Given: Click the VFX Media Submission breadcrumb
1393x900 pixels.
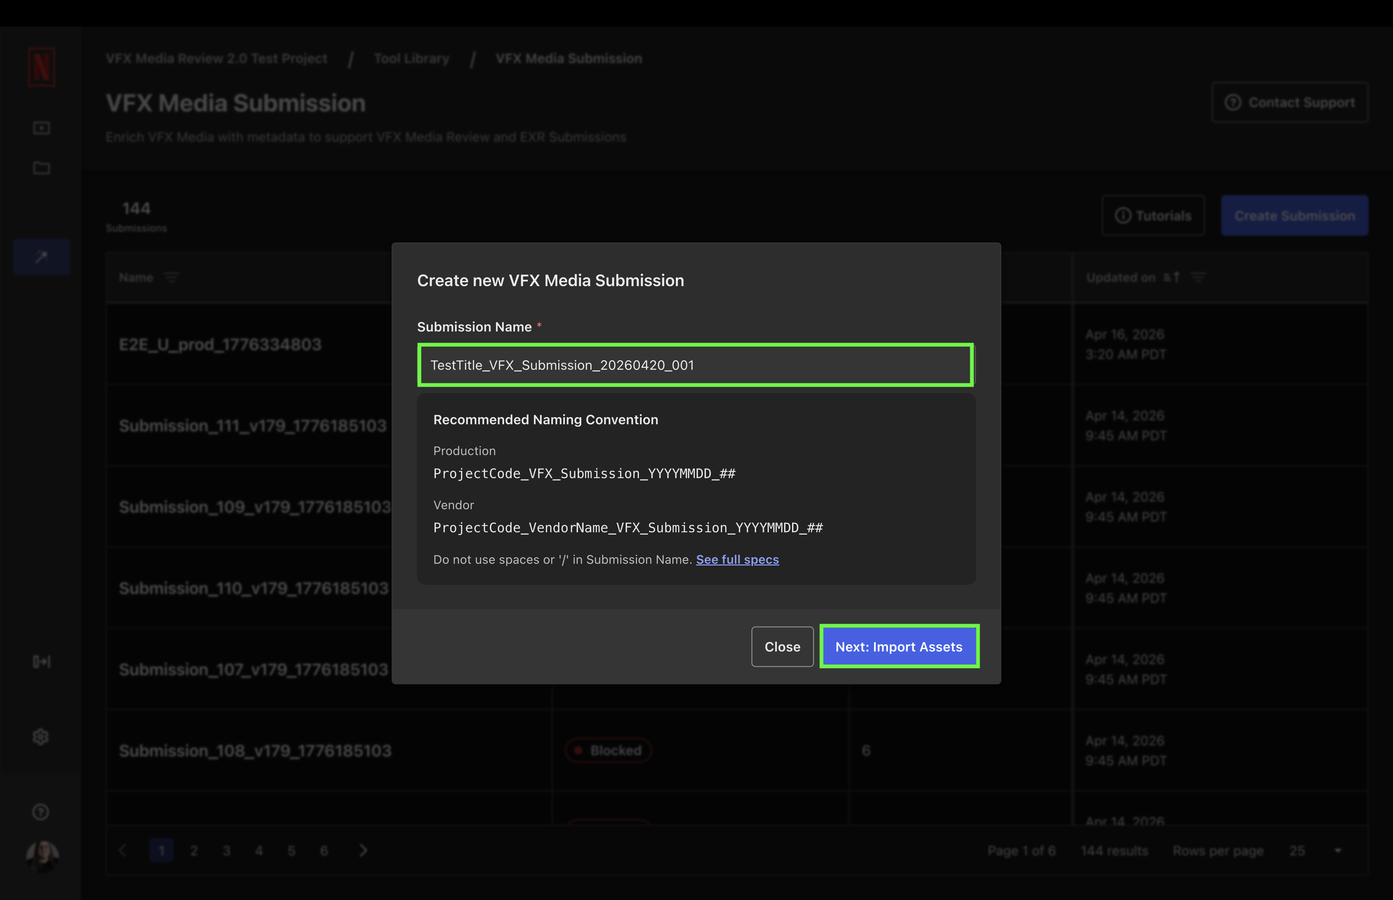Looking at the screenshot, I should tap(569, 59).
